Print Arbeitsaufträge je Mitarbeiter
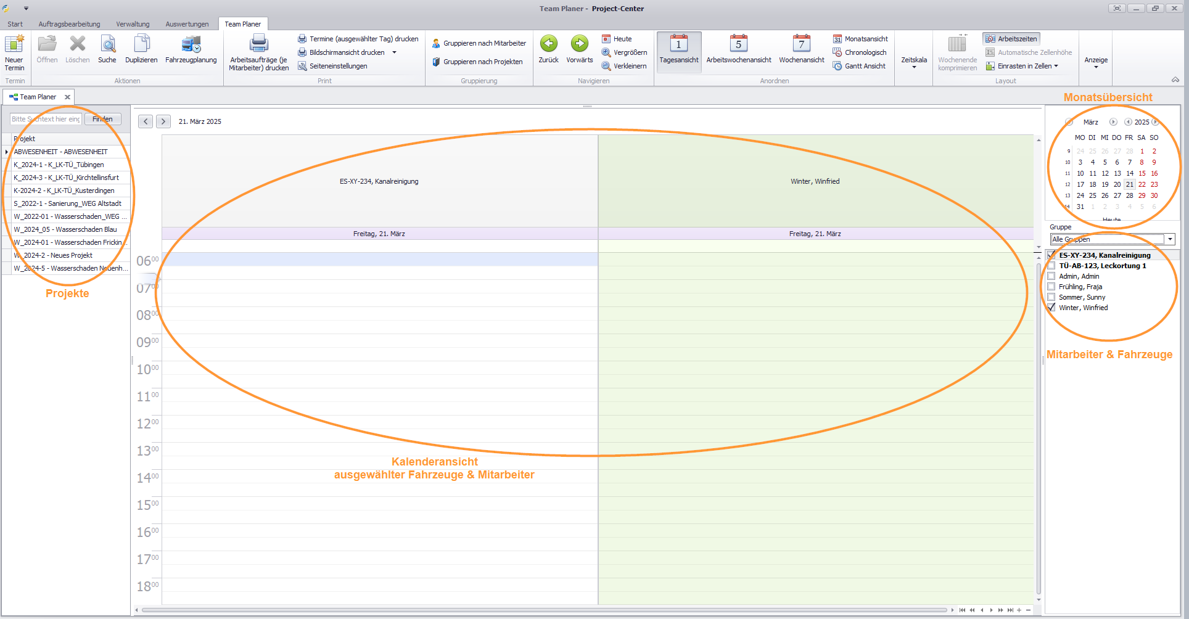 258,45
